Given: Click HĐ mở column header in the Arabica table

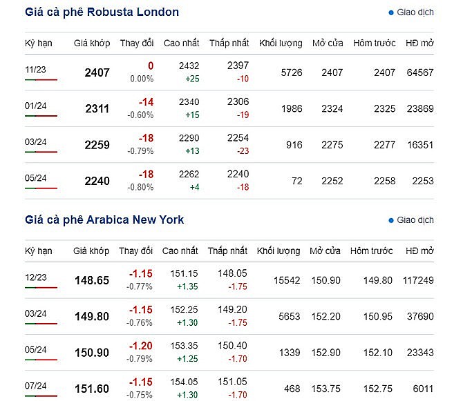Looking at the screenshot, I should point(419,251).
